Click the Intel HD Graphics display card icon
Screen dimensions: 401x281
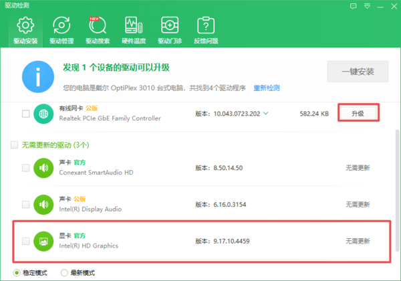click(x=43, y=241)
